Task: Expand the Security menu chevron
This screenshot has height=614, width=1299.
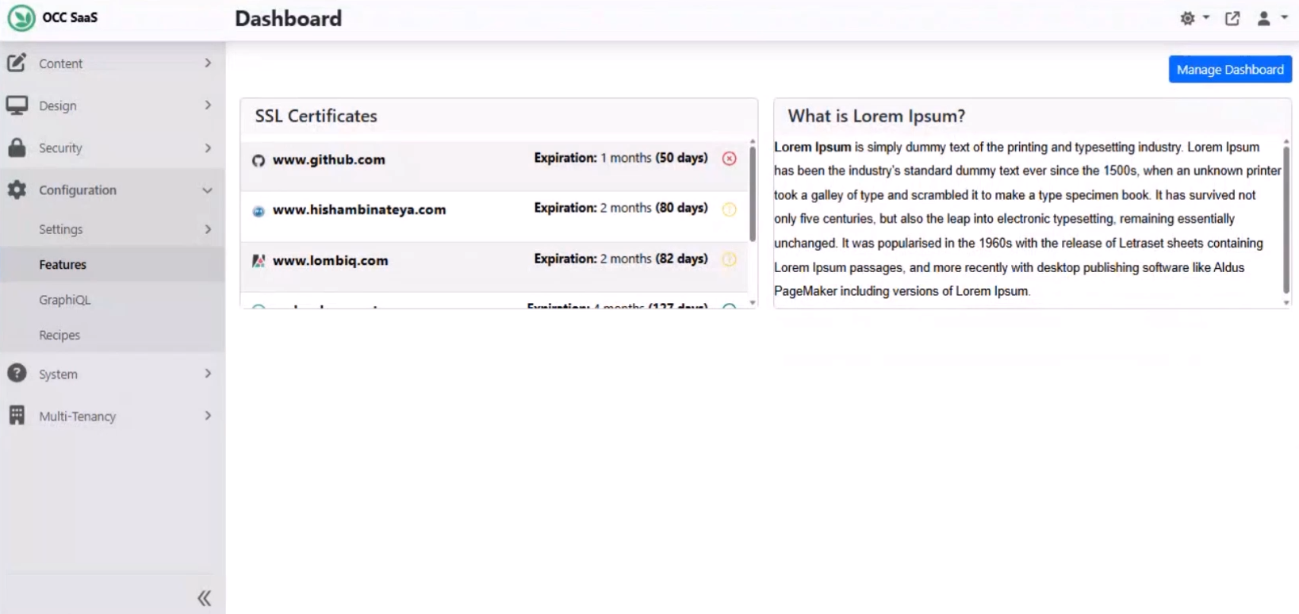Action: [x=208, y=148]
